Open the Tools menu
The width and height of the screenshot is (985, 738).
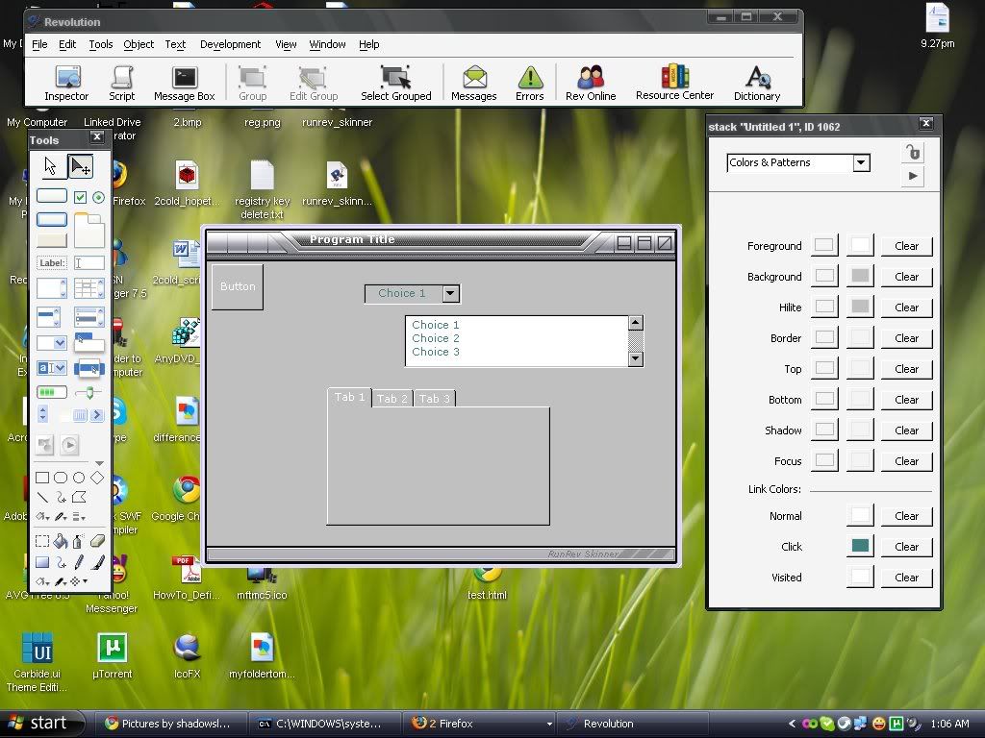pyautogui.click(x=100, y=44)
